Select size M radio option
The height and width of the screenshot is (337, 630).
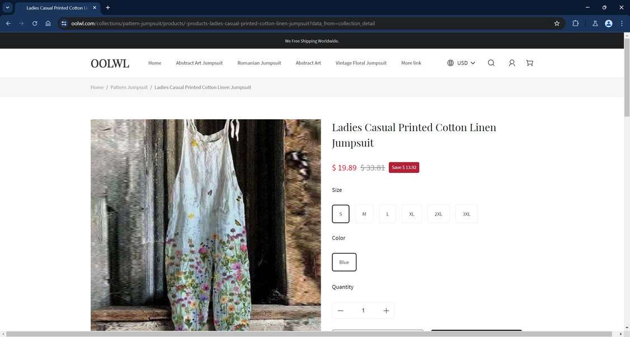pyautogui.click(x=364, y=214)
